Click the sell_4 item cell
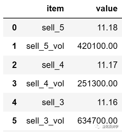The height and width of the screenshot is (132, 122). [53, 65]
